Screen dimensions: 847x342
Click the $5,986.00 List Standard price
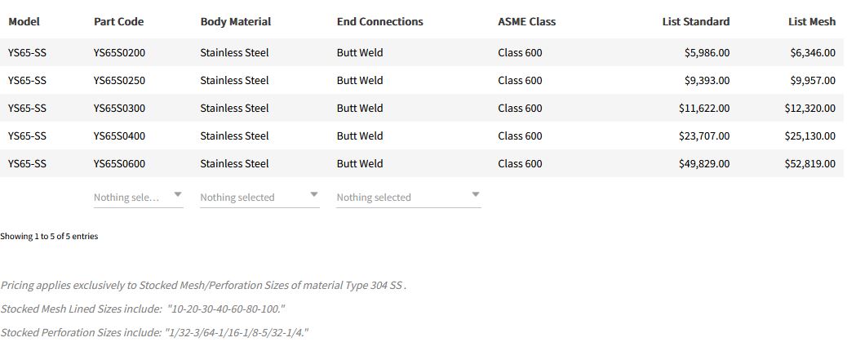[707, 53]
